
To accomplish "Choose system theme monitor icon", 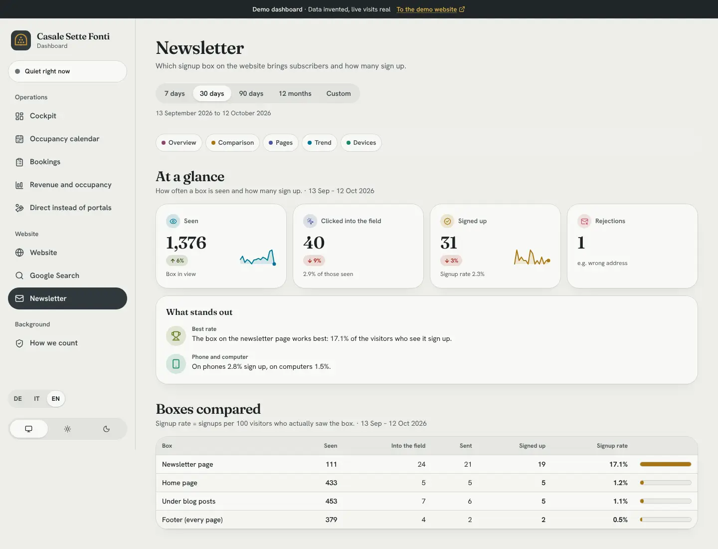I will [x=29, y=429].
